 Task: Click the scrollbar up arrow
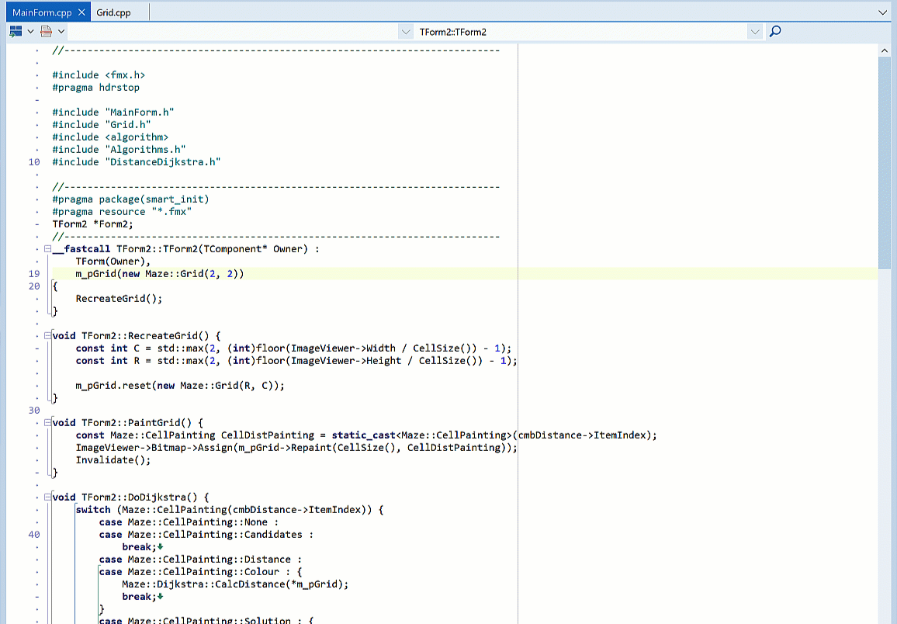click(x=885, y=50)
